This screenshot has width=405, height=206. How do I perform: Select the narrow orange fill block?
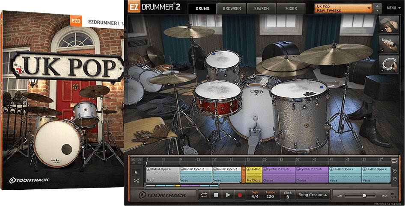(243, 174)
